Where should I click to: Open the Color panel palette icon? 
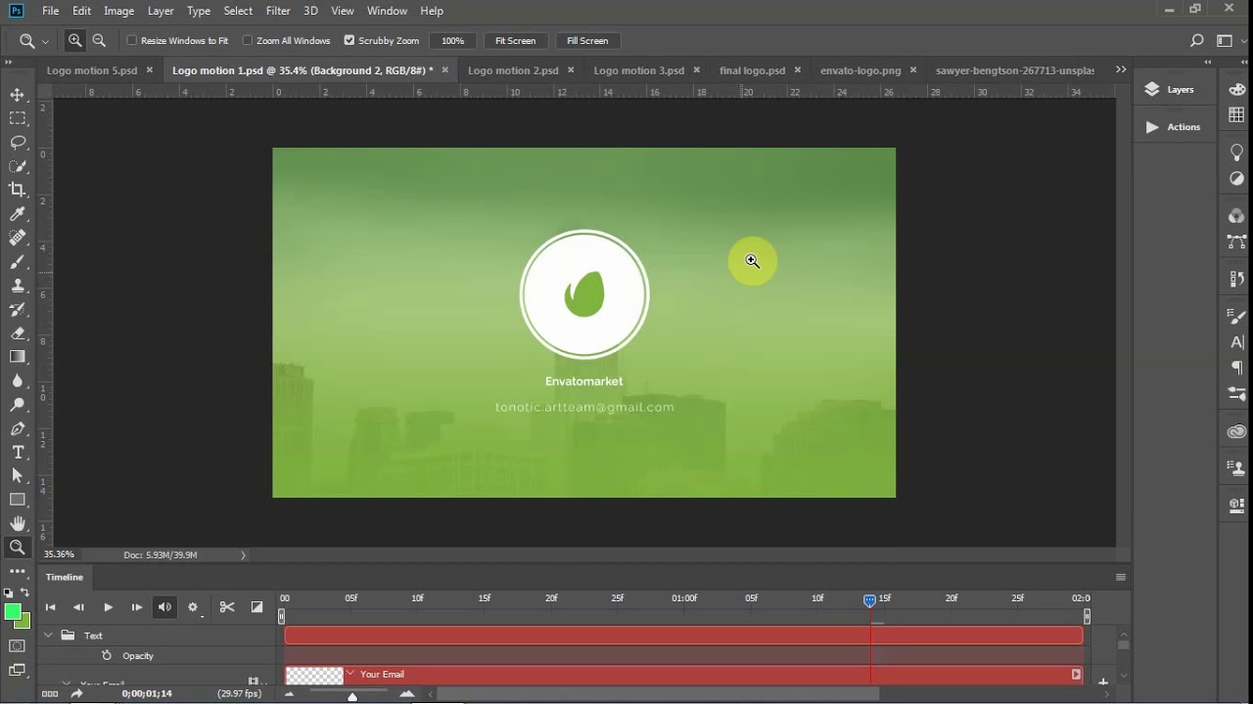(1236, 90)
